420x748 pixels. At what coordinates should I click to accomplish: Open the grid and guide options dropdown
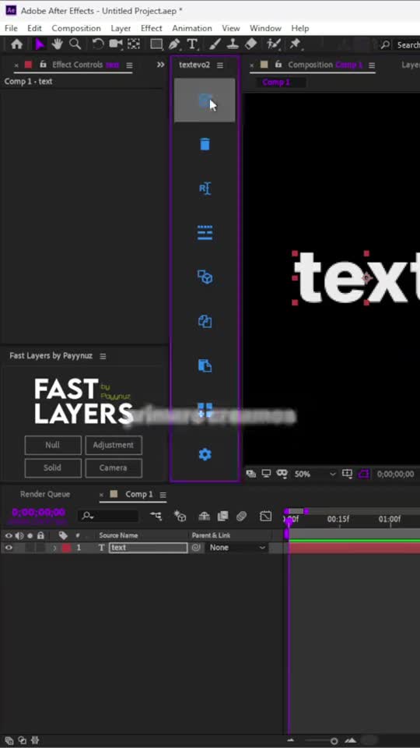(348, 474)
